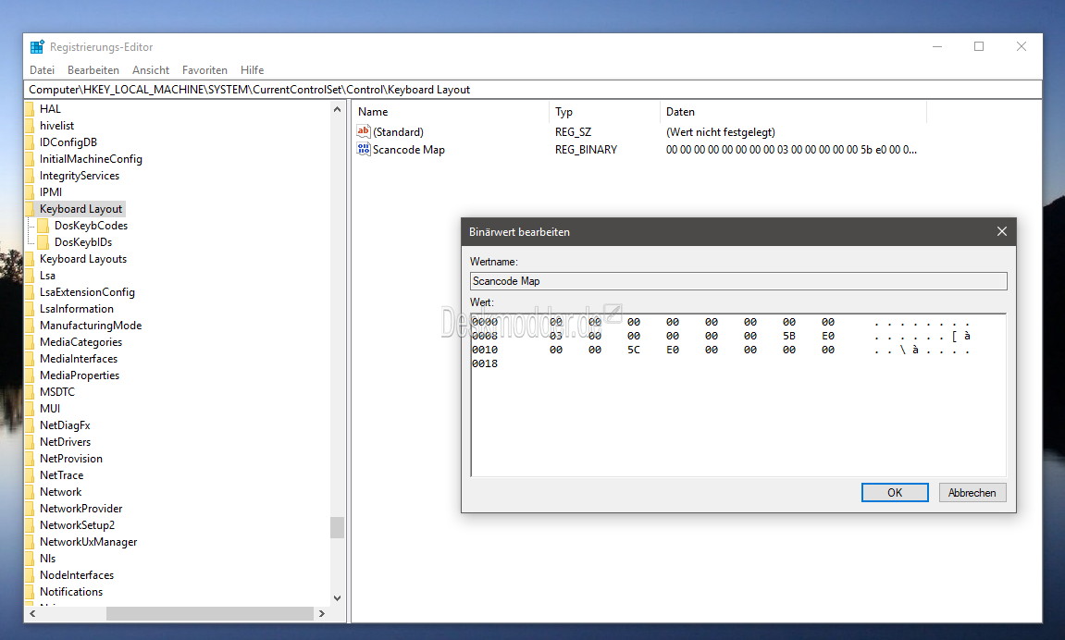Select the NetworkUxManager key
The image size is (1065, 640).
[x=88, y=542]
